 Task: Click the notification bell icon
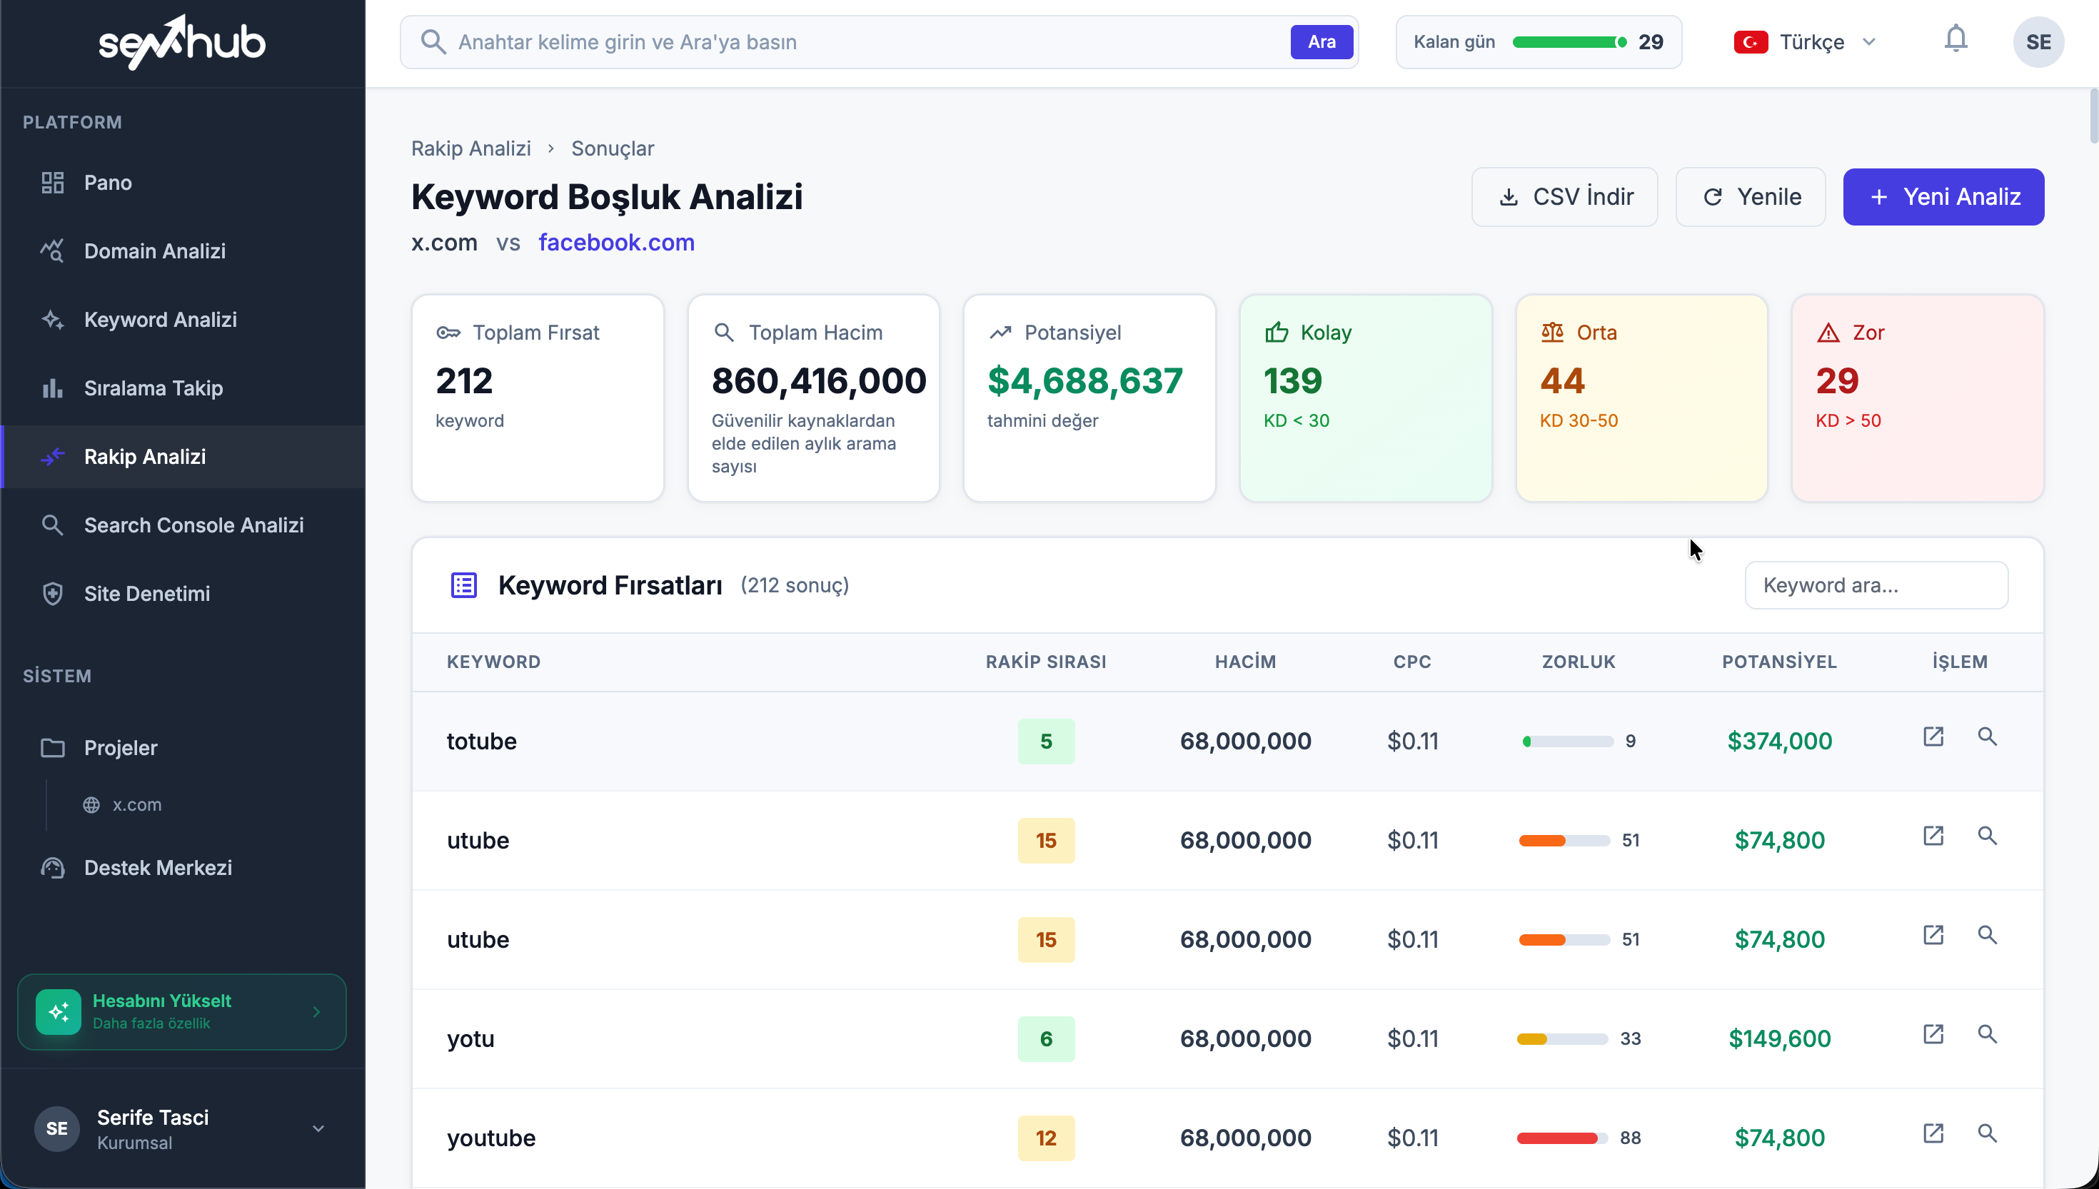(x=1955, y=39)
